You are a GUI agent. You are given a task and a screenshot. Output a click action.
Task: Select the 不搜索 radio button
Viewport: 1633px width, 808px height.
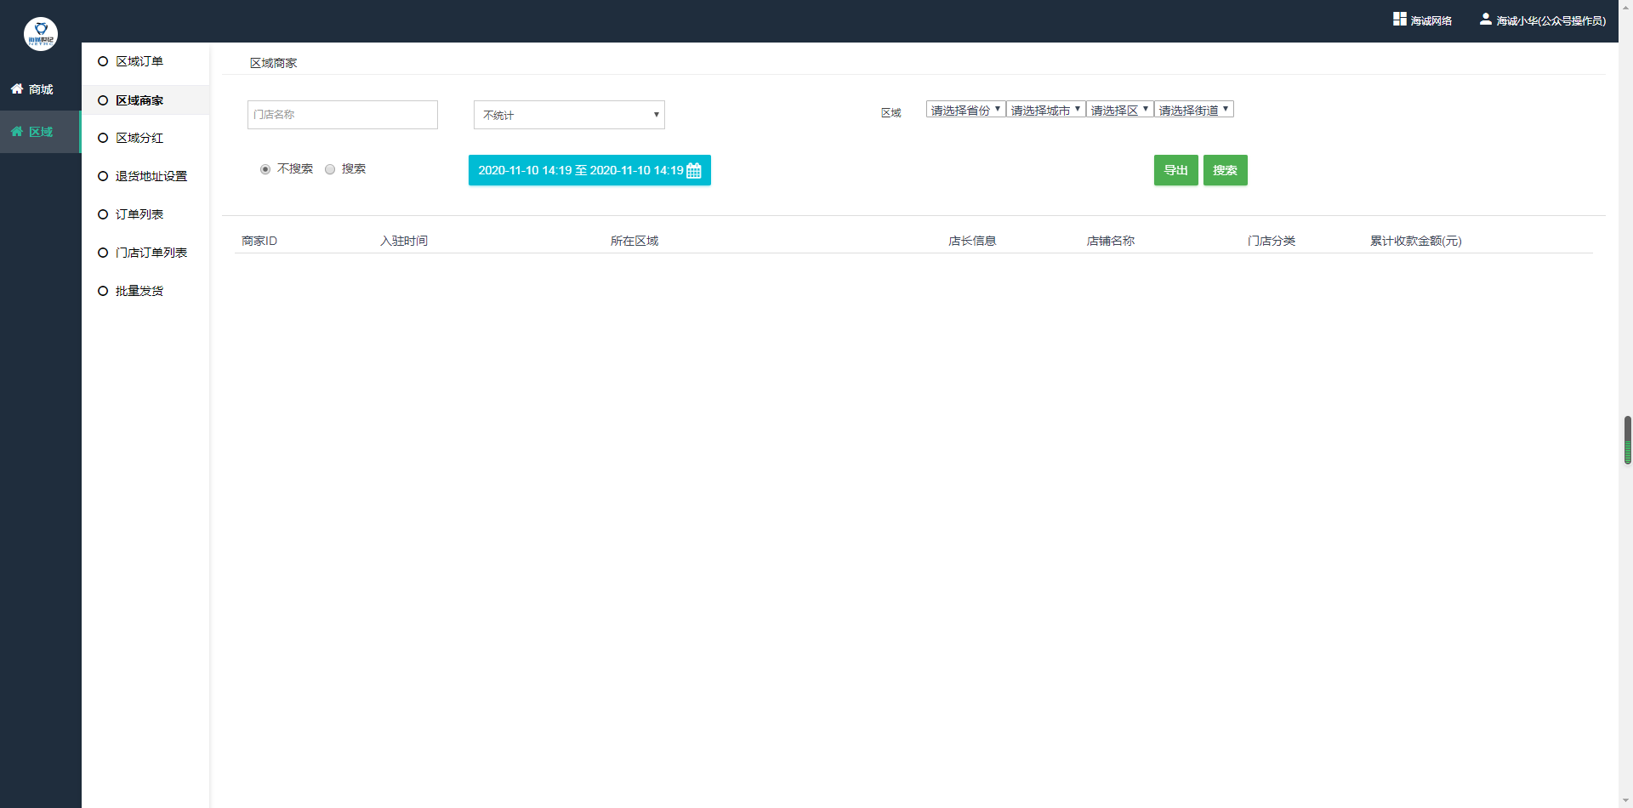(265, 169)
